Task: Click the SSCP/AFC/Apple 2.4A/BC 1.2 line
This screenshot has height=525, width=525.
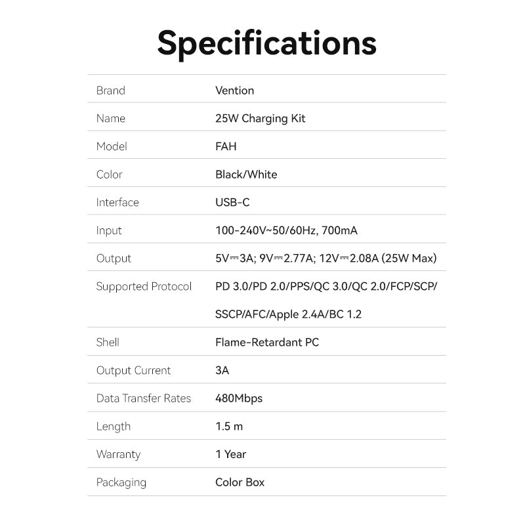Action: coord(288,314)
